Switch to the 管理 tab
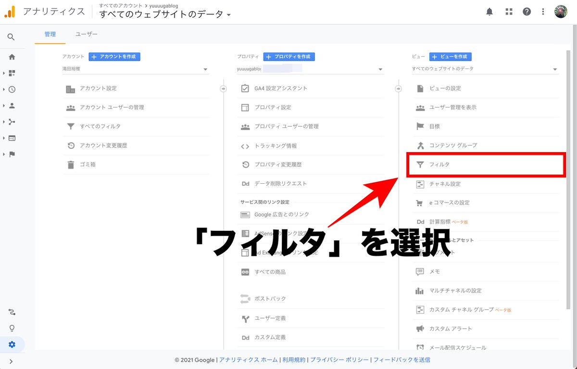This screenshot has width=577, height=369. (50, 34)
